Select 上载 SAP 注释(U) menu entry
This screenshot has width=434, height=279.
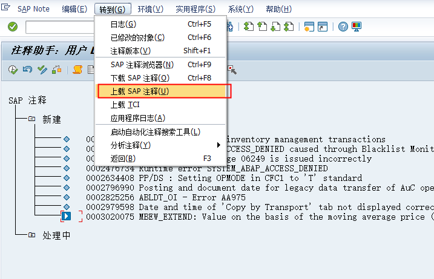pos(161,91)
